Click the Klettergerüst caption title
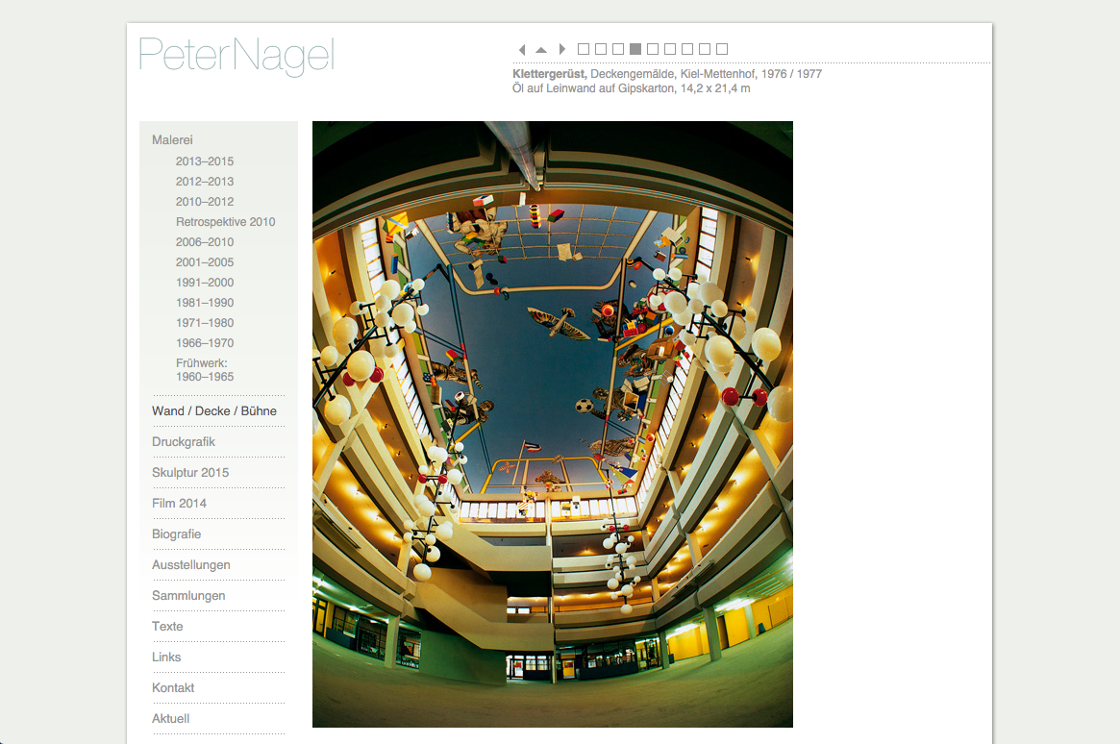 pos(549,74)
